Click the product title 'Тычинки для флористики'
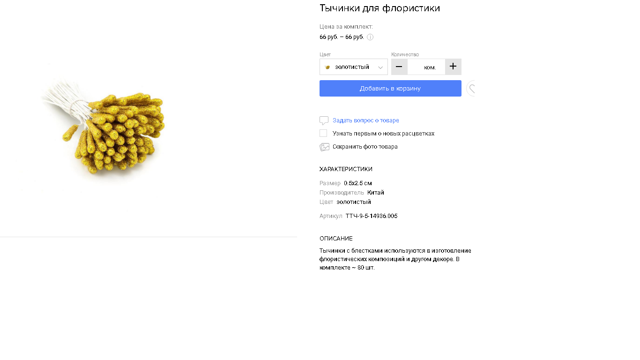Screen dimensions: 640x360 click(380, 8)
